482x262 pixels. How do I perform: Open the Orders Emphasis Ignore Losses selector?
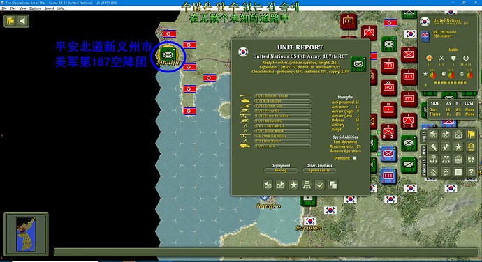pos(319,170)
